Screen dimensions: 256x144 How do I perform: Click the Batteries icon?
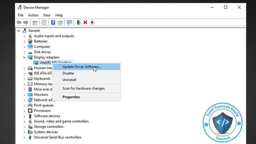click(x=30, y=41)
